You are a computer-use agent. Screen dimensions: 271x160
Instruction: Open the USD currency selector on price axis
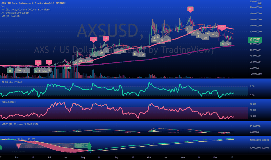click(259, 3)
